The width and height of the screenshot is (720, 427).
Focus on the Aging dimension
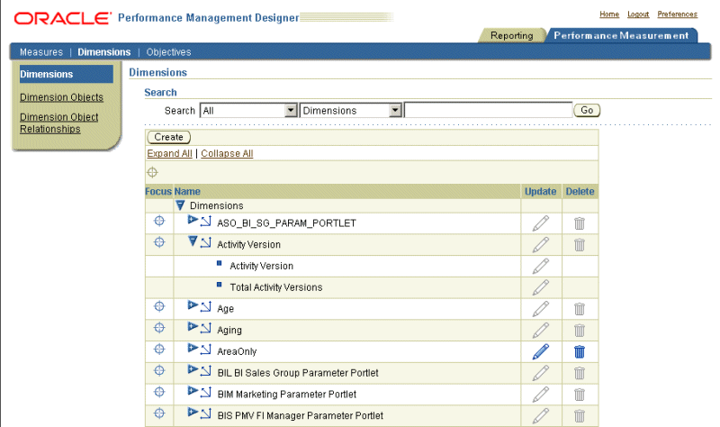point(159,328)
